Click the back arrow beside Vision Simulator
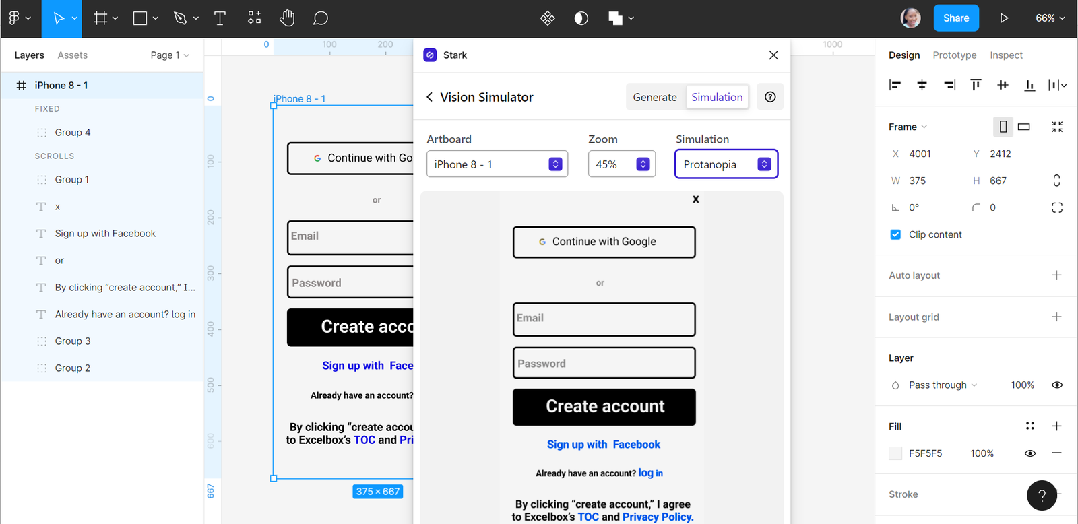The height and width of the screenshot is (524, 1078). click(x=430, y=97)
